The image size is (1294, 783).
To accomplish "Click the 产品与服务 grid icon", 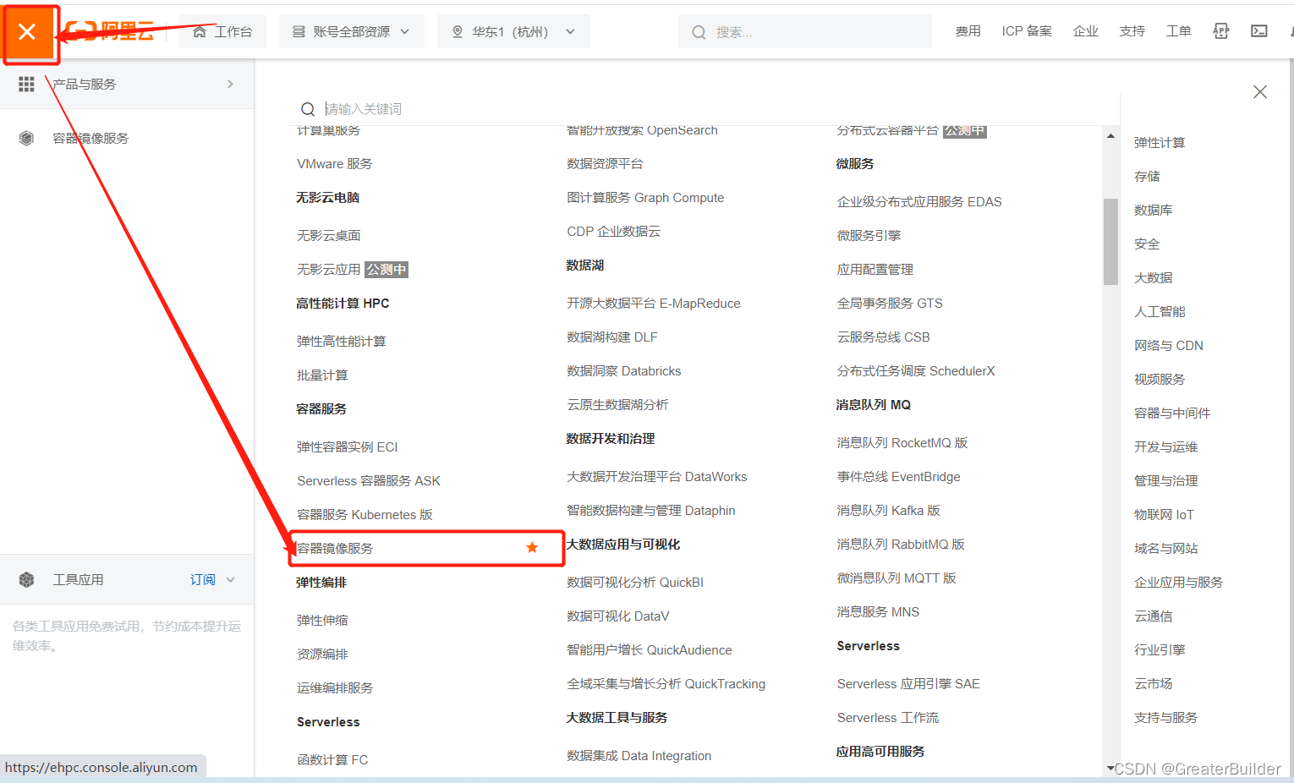I will click(x=26, y=84).
